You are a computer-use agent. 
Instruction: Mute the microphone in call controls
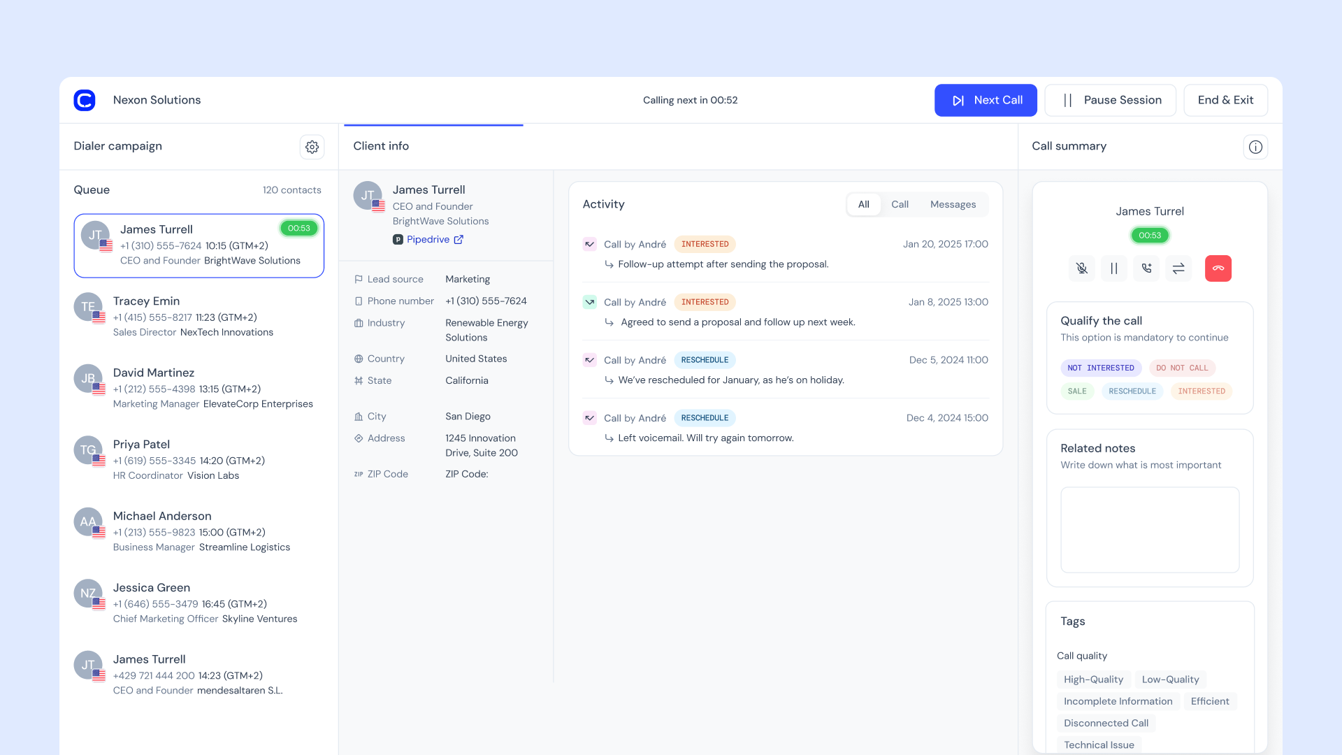click(1081, 268)
